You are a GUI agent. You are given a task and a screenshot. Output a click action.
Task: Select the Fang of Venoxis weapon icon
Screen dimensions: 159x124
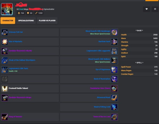point(5,117)
